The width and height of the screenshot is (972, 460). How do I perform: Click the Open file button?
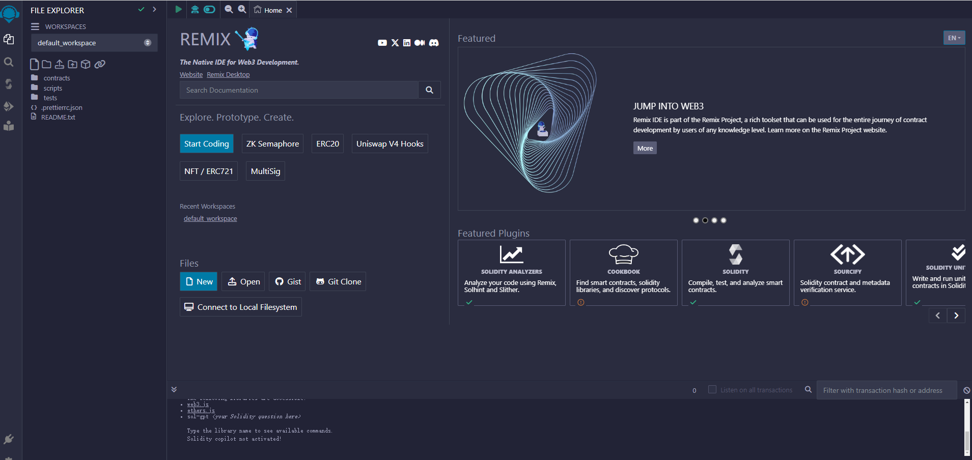coord(244,281)
